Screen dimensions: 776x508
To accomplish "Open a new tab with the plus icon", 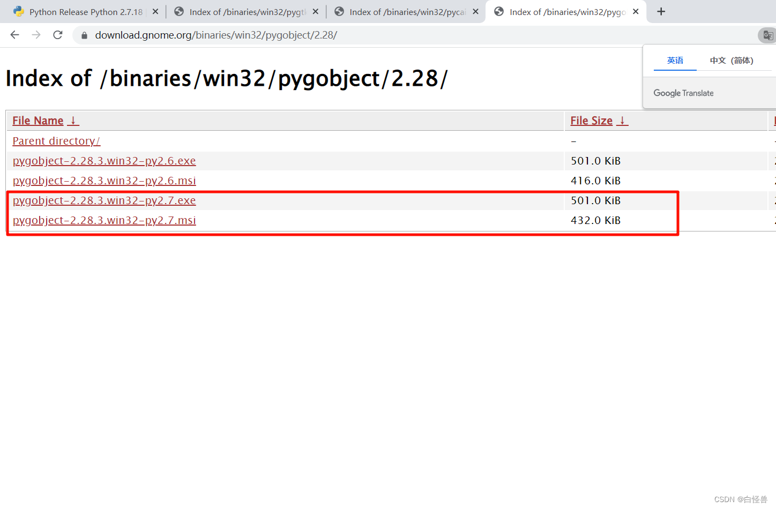I will (x=661, y=11).
